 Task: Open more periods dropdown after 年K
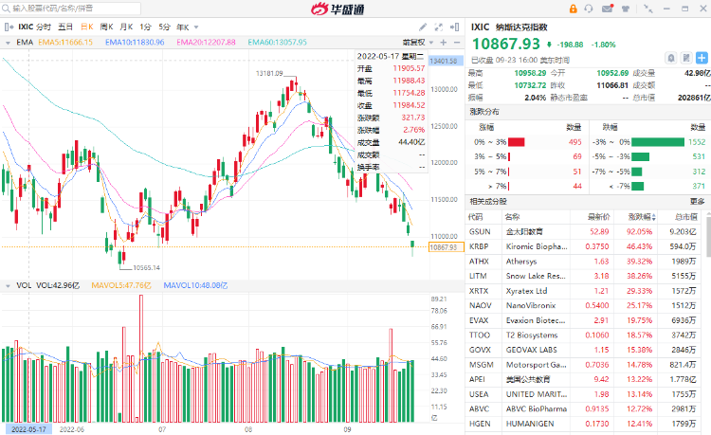(x=196, y=27)
